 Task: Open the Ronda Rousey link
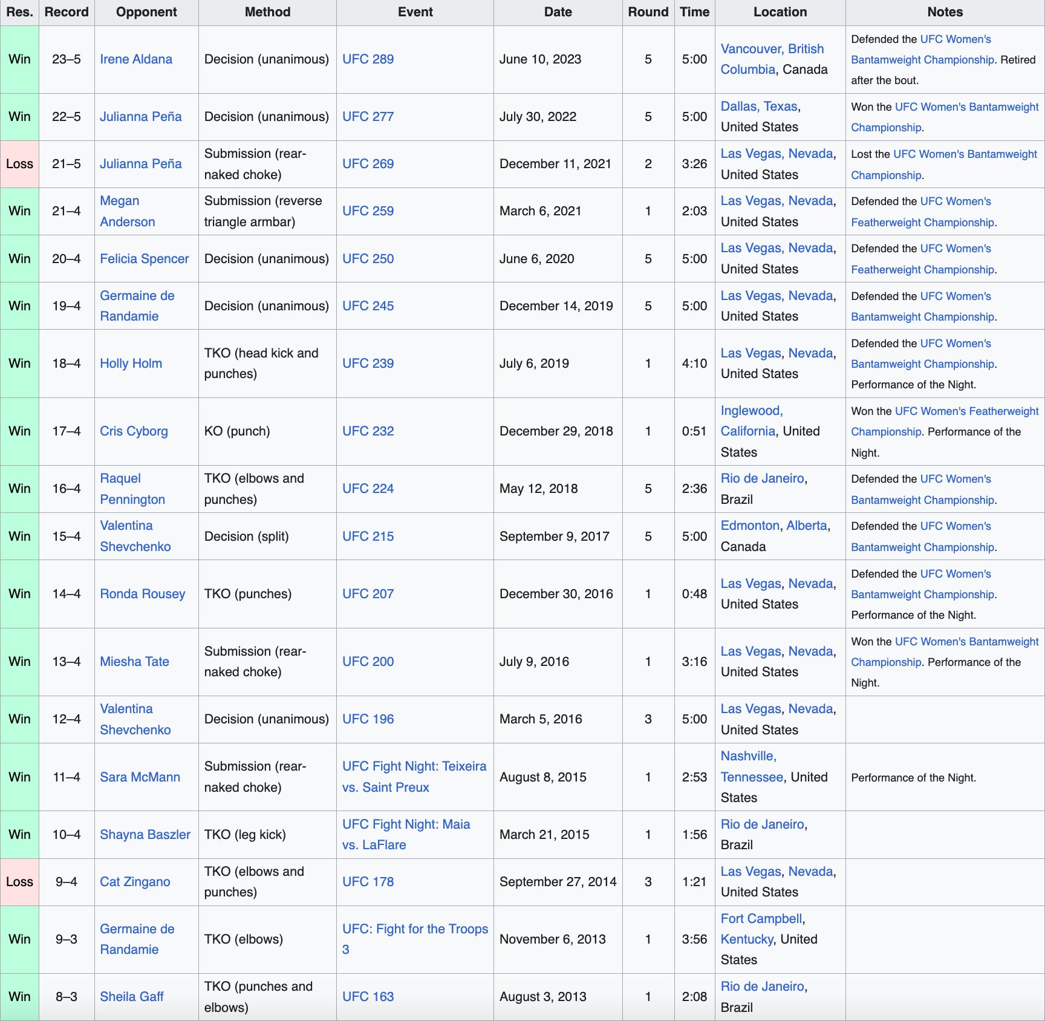point(142,594)
